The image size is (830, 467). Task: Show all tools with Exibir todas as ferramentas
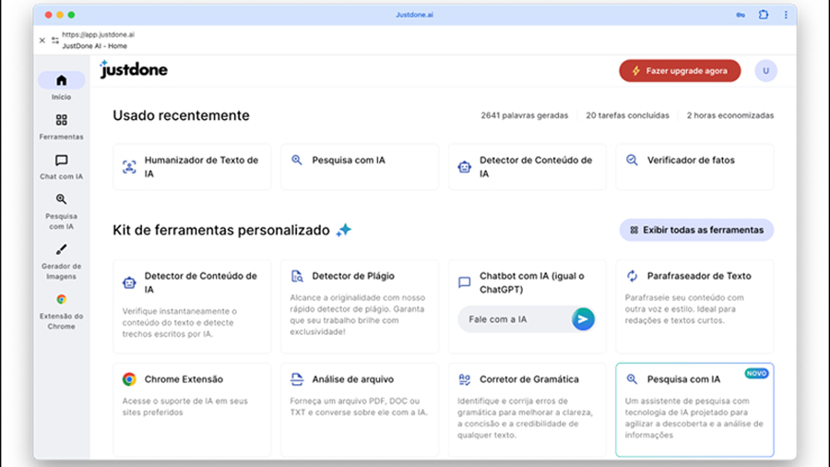[696, 230]
